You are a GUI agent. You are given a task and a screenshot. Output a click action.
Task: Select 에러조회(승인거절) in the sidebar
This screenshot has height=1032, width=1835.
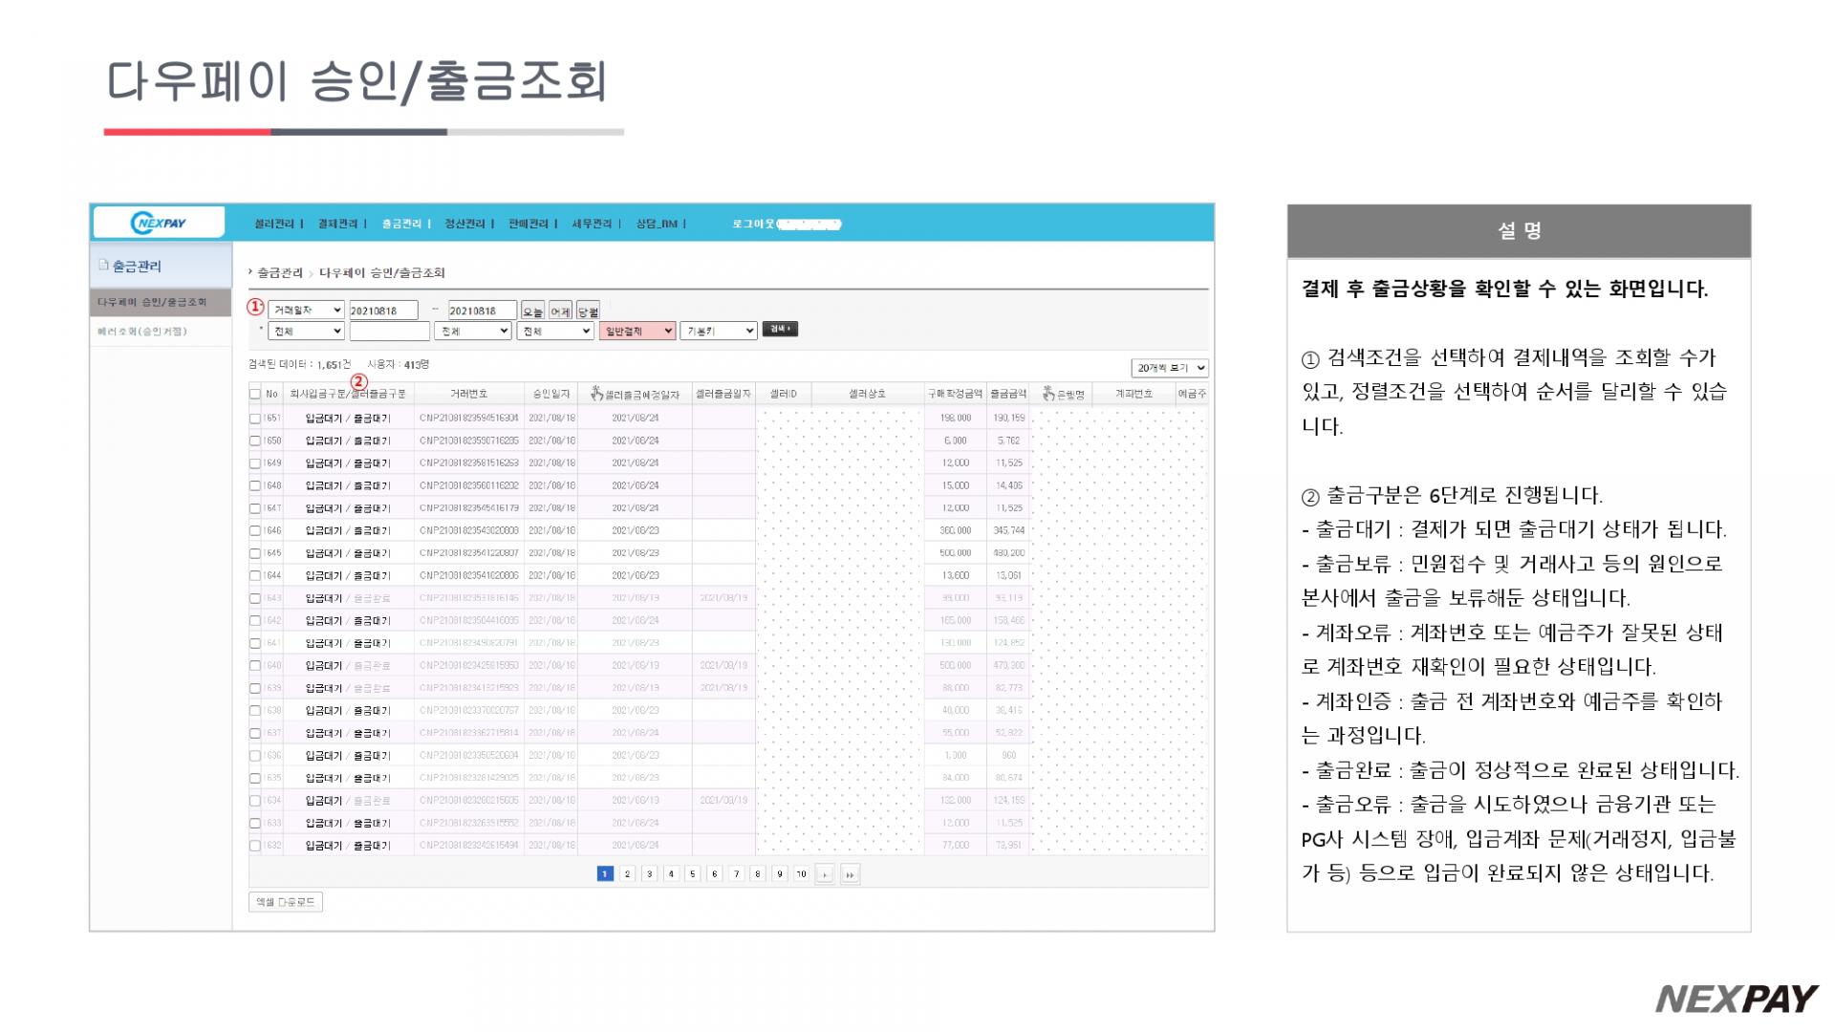click(x=161, y=332)
